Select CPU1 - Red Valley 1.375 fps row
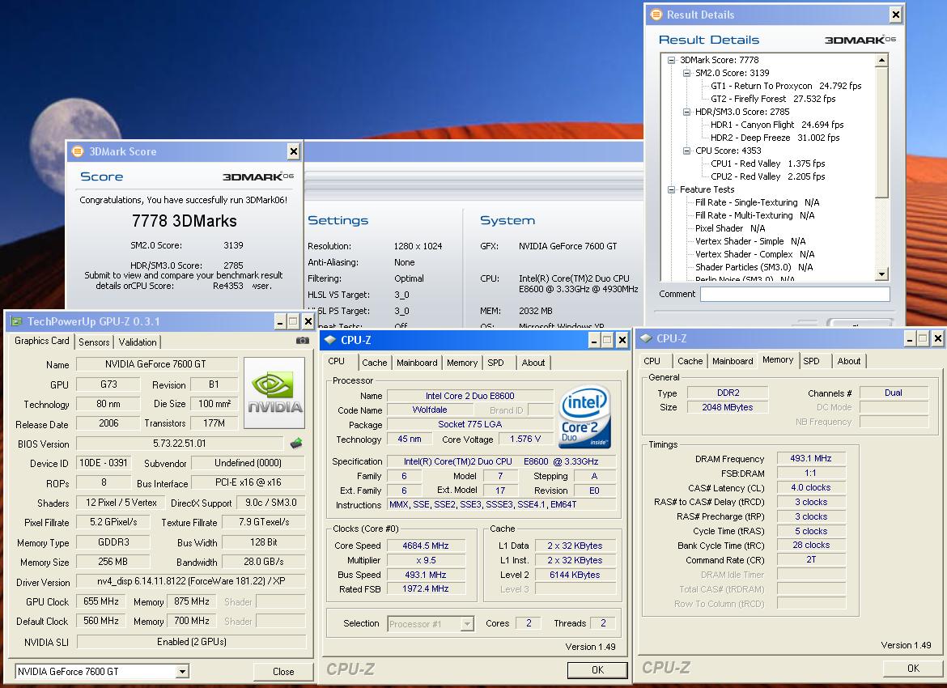Image resolution: width=947 pixels, height=688 pixels. point(767,164)
